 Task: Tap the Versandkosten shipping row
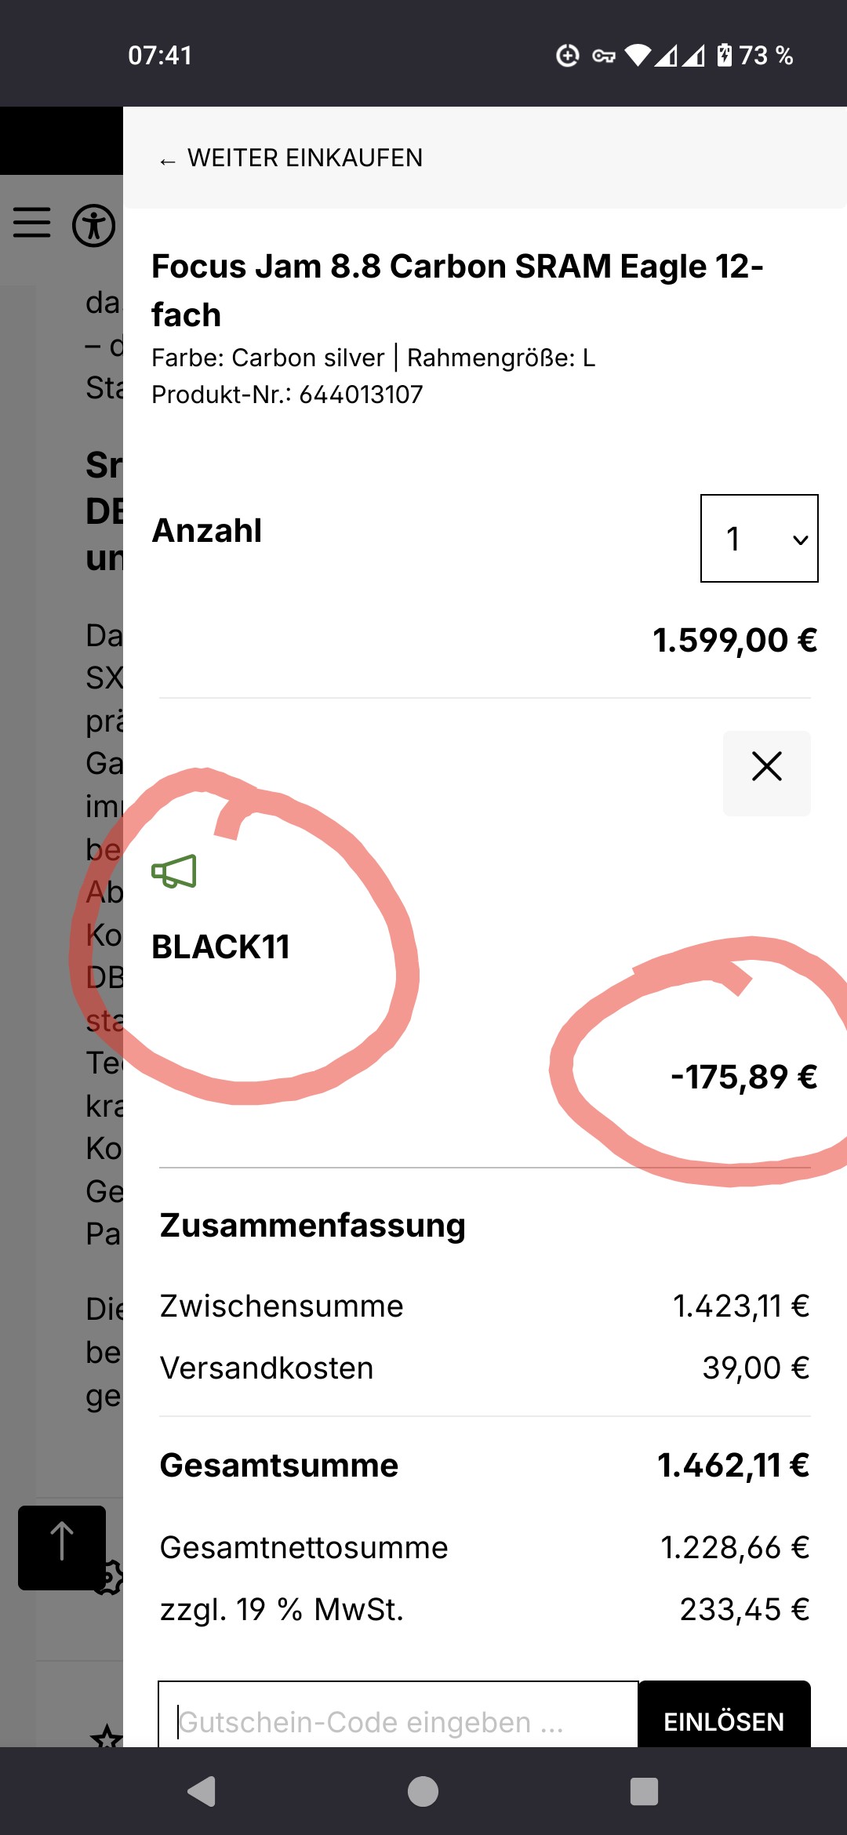[x=485, y=1368]
